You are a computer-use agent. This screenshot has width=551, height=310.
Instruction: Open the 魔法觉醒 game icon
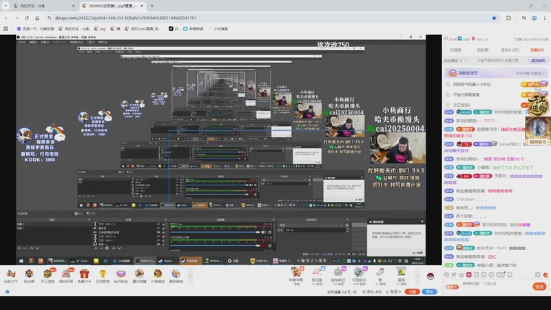139,276
